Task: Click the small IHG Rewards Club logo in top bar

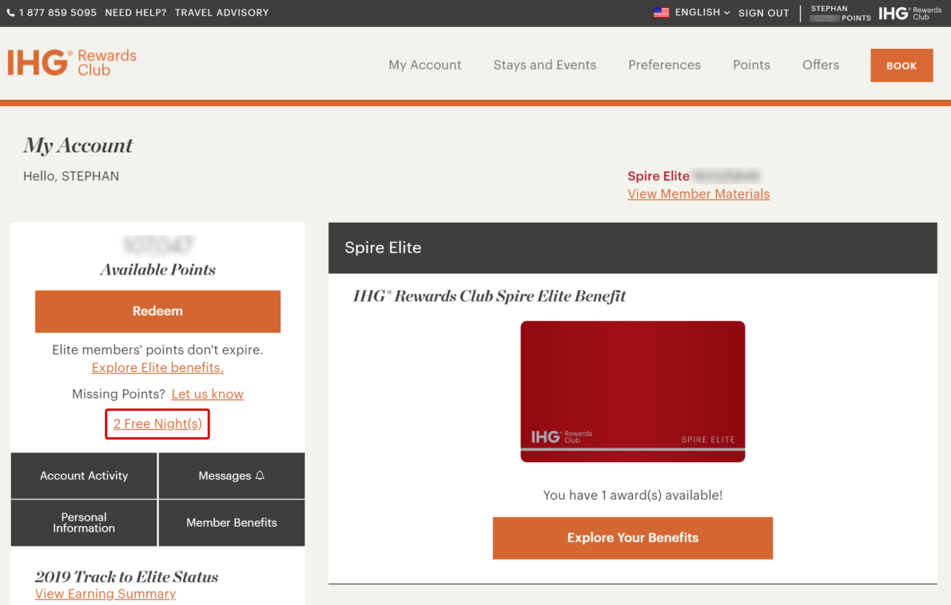Action: click(909, 13)
